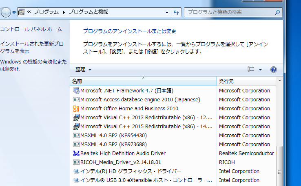Click the vertical scrollbar thumb
The image size is (301, 186).
280,166
